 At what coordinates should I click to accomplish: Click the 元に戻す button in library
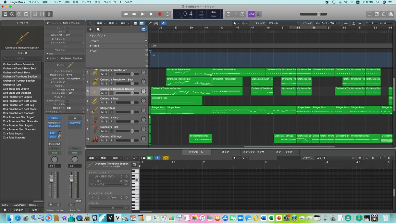(18, 210)
